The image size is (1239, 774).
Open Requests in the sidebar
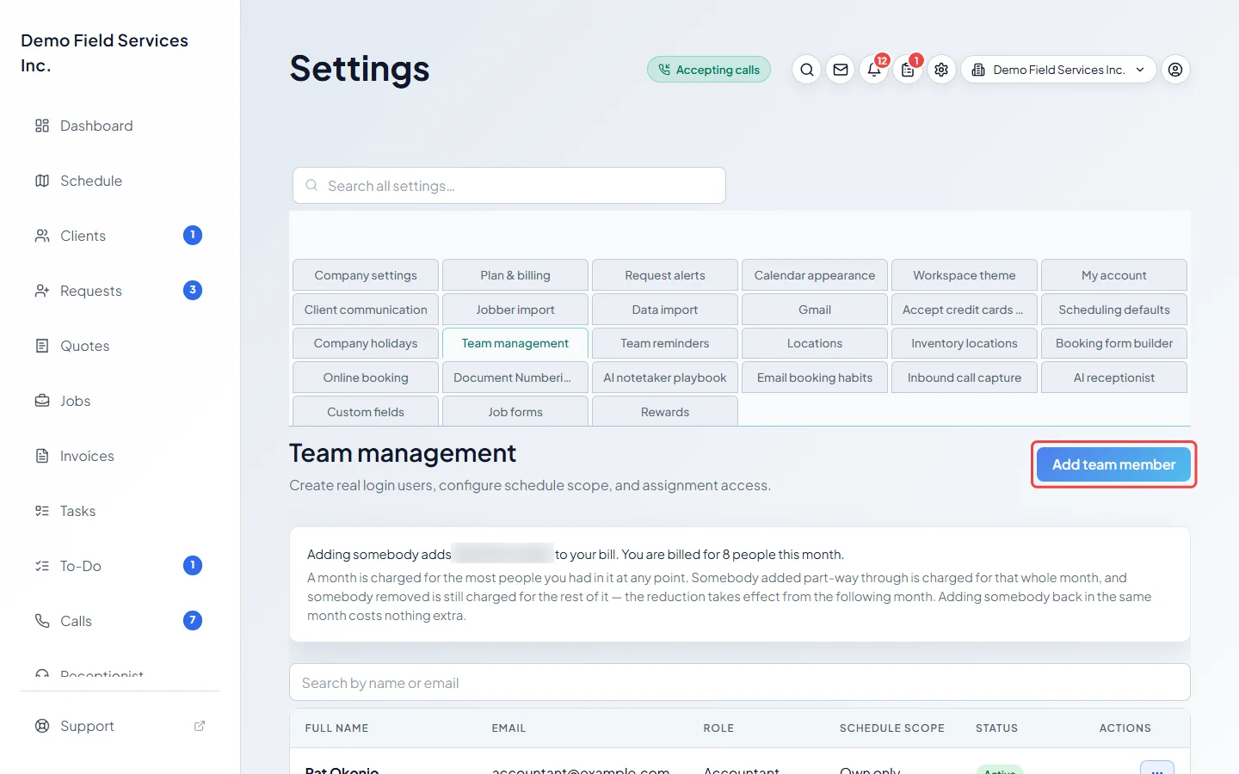pos(120,291)
